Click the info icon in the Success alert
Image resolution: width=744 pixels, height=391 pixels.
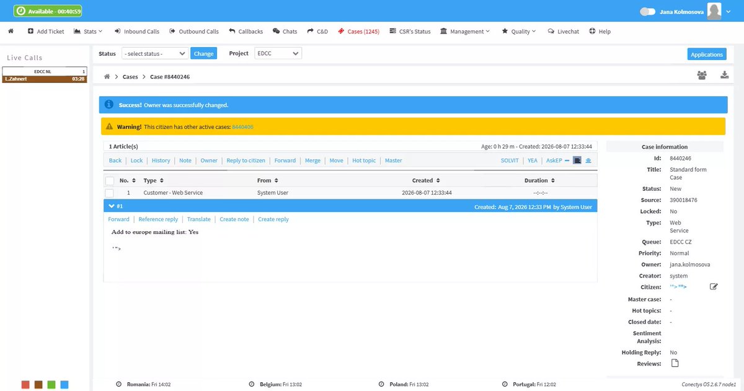coord(109,105)
